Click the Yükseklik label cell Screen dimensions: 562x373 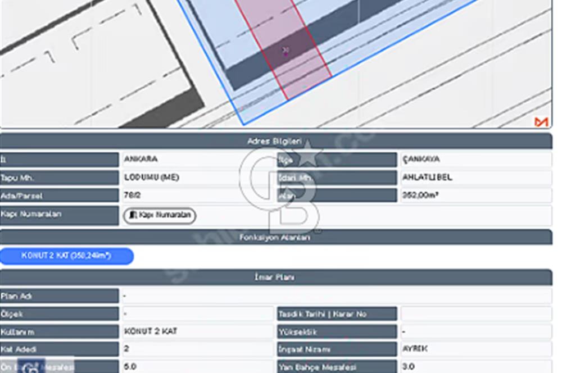pyautogui.click(x=337, y=332)
